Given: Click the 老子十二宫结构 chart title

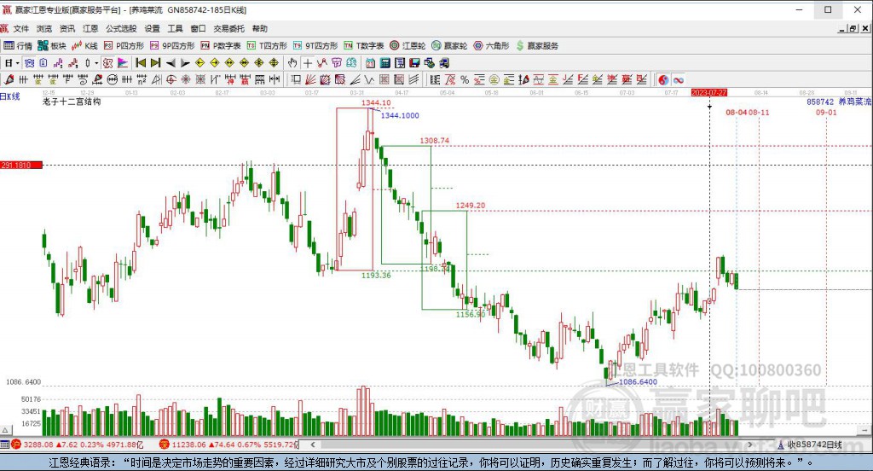Looking at the screenshot, I should pyautogui.click(x=72, y=102).
